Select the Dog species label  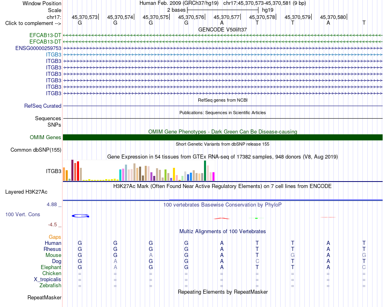tap(56, 261)
